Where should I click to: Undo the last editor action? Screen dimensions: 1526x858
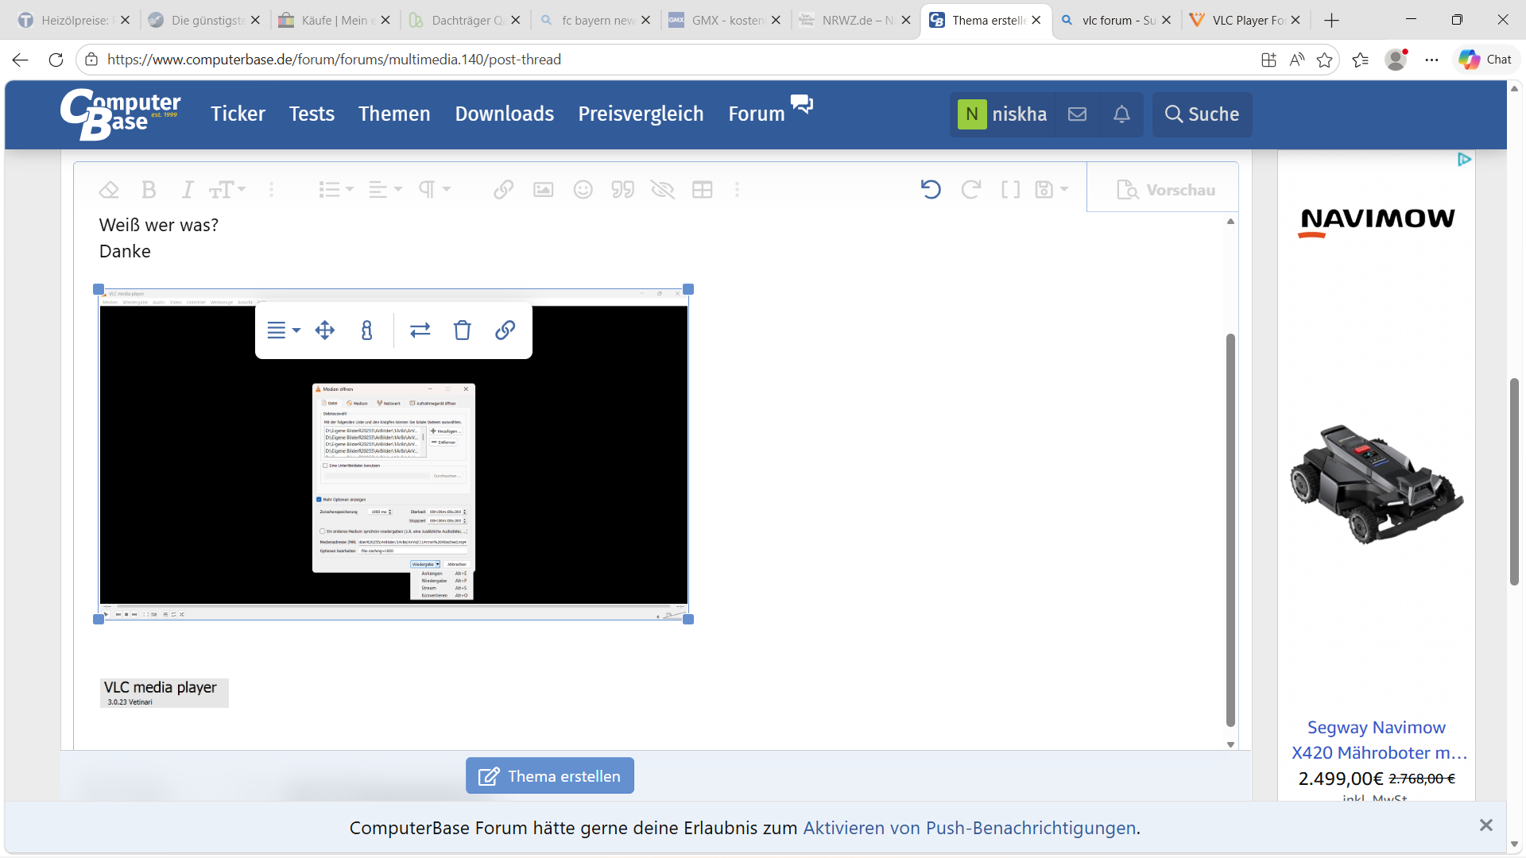[x=931, y=190]
